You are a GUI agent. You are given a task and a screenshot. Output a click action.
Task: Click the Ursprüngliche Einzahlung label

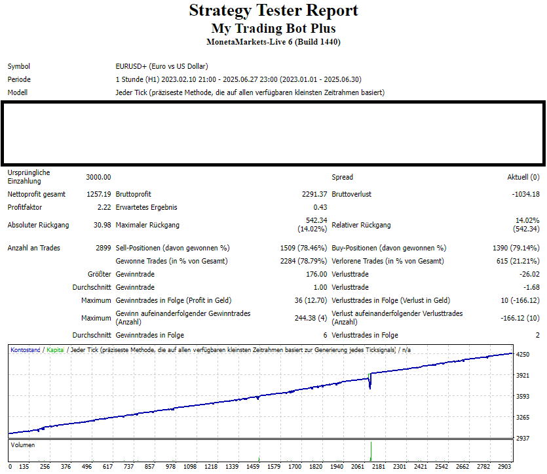pyautogui.click(x=29, y=177)
